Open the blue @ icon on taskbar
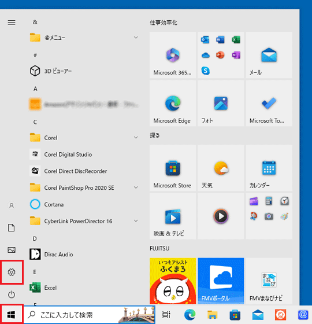 tap(303, 315)
